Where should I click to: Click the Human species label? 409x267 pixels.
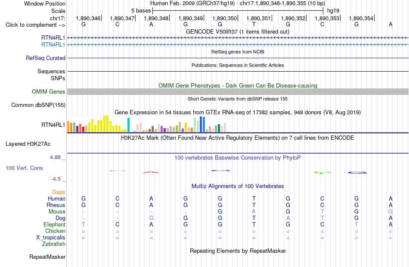(56, 198)
